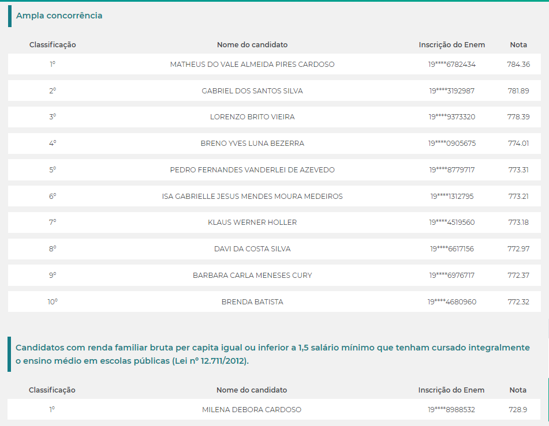This screenshot has width=549, height=426.
Task: Select enrollment number 19****9373320
Action: 451,117
